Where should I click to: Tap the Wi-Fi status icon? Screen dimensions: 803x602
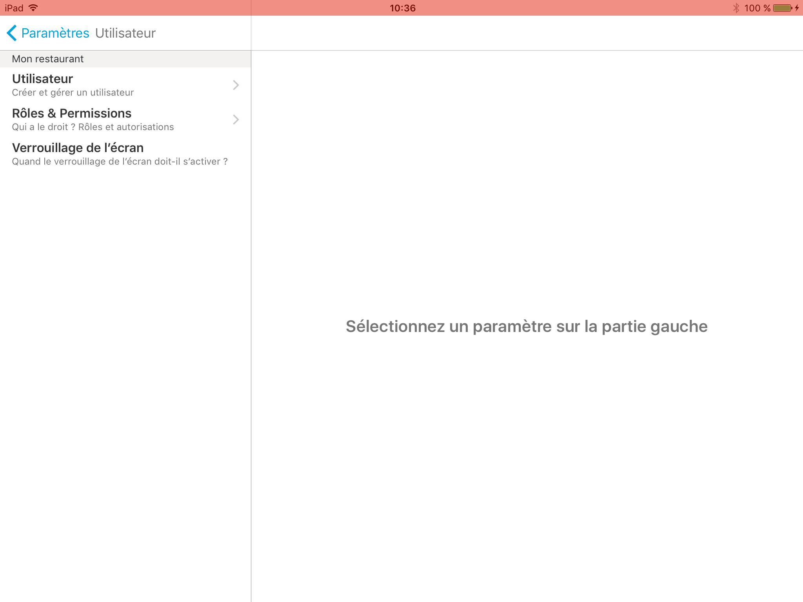click(33, 8)
